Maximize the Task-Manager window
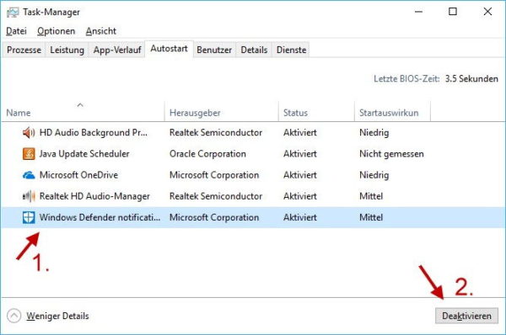506x335 pixels. tap(453, 12)
